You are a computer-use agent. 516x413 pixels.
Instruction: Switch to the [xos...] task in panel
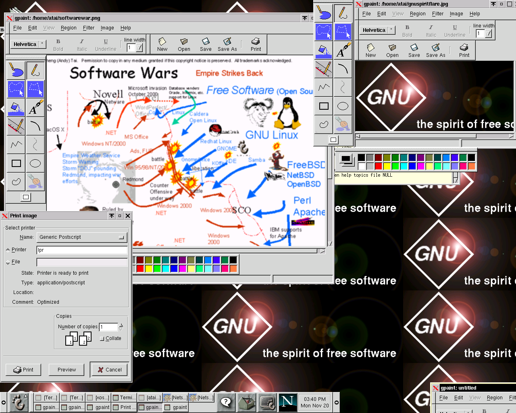(98, 398)
